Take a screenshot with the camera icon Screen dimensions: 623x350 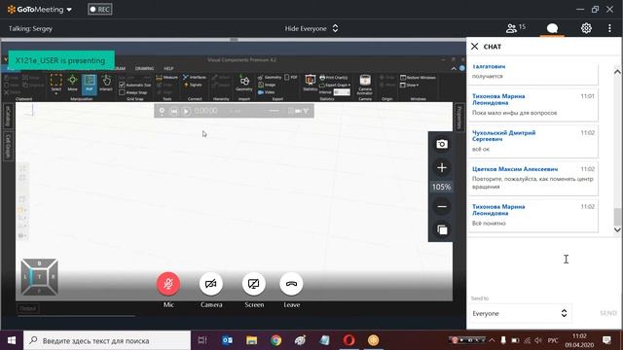[x=441, y=144]
